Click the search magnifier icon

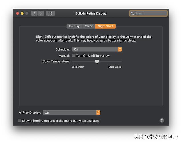(x=132, y=13)
